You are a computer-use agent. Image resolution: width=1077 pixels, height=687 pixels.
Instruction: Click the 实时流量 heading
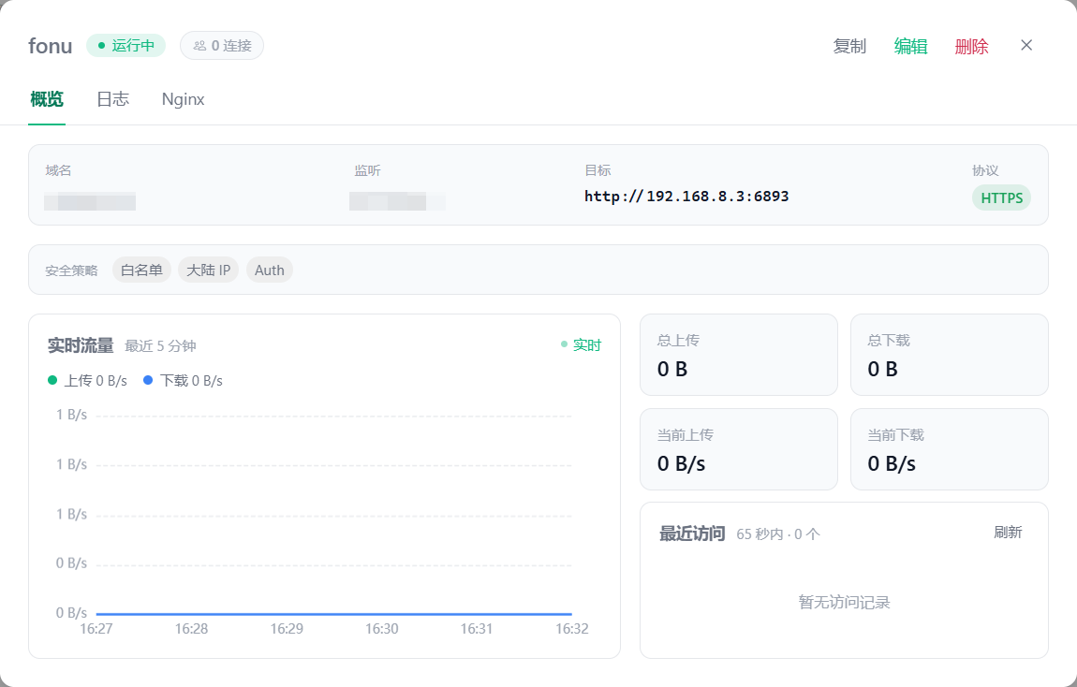click(81, 345)
